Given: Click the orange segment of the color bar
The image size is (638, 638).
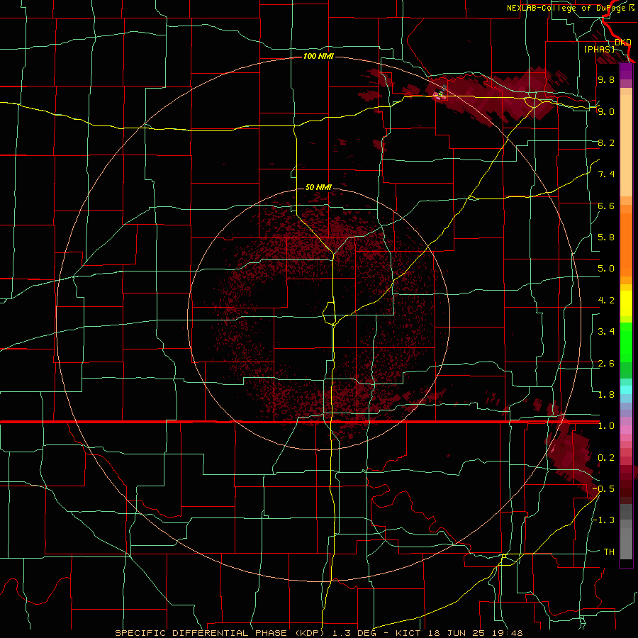Looking at the screenshot, I should click(626, 244).
